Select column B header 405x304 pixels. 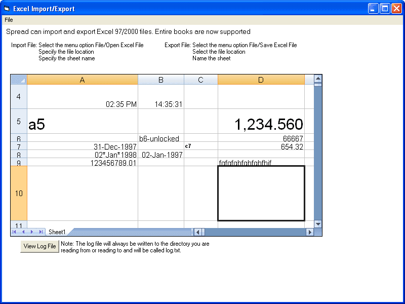point(161,80)
